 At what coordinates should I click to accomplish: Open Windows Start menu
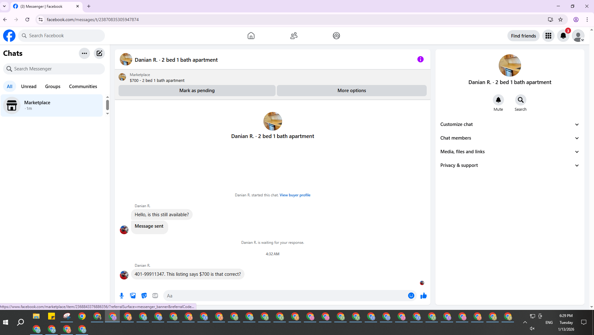point(6,322)
